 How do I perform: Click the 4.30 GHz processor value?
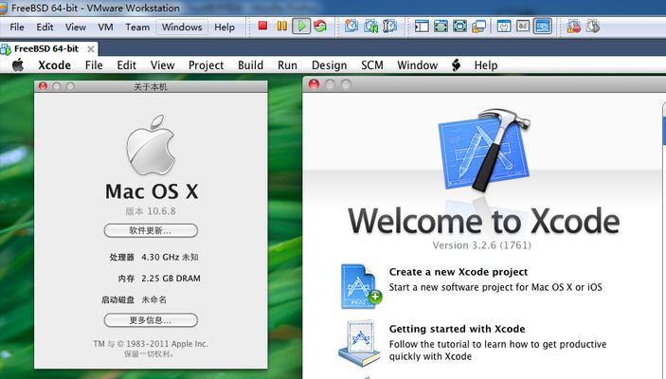pos(170,257)
